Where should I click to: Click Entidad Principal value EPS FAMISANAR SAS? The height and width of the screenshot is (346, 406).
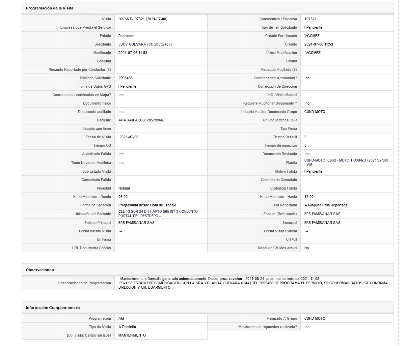pos(136,223)
